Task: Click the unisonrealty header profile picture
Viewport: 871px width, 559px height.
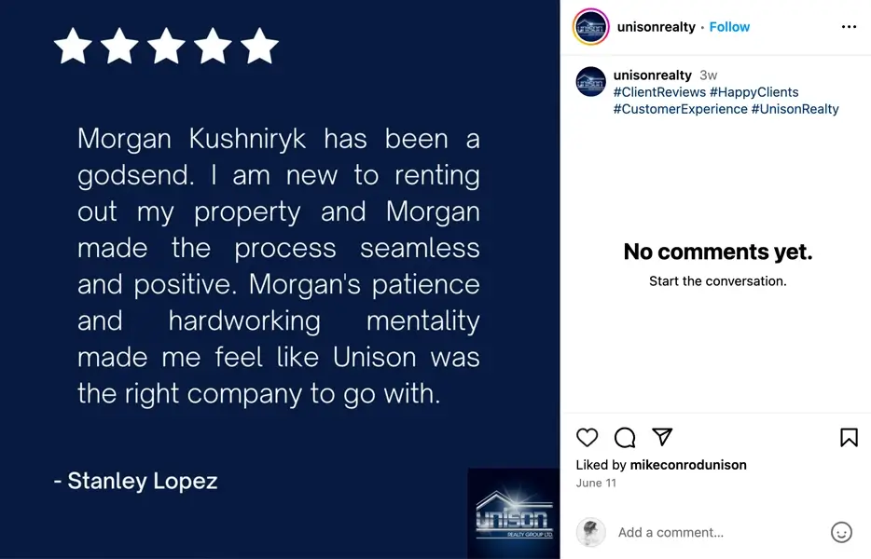Action: pos(590,27)
